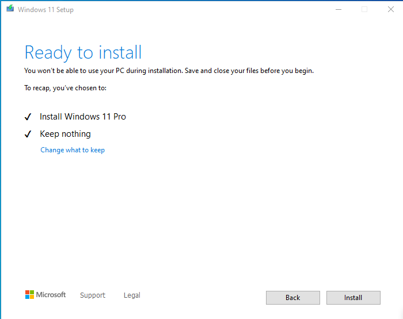Click the Windows 11 Setup title bar icon
This screenshot has width=403, height=319.
point(10,9)
